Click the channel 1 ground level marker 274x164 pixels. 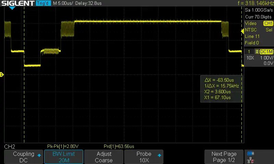[x=2, y=74]
